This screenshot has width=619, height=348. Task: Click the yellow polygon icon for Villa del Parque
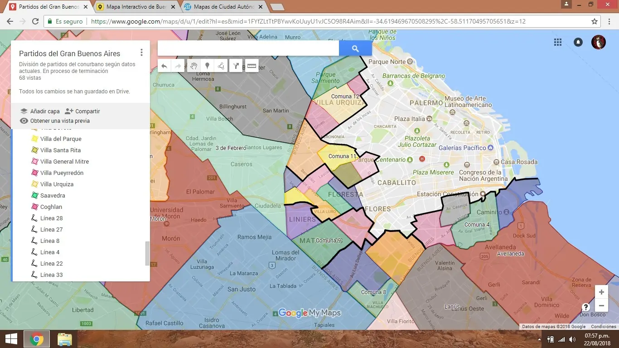pyautogui.click(x=34, y=139)
